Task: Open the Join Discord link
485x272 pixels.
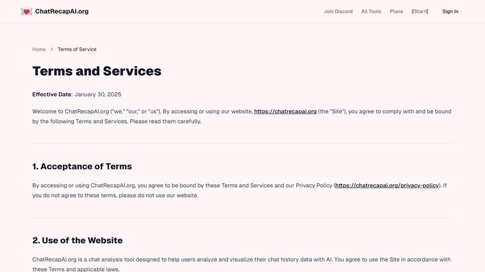Action: pyautogui.click(x=338, y=12)
